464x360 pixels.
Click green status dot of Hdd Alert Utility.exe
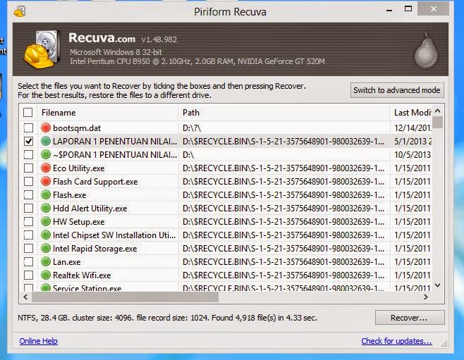[46, 208]
